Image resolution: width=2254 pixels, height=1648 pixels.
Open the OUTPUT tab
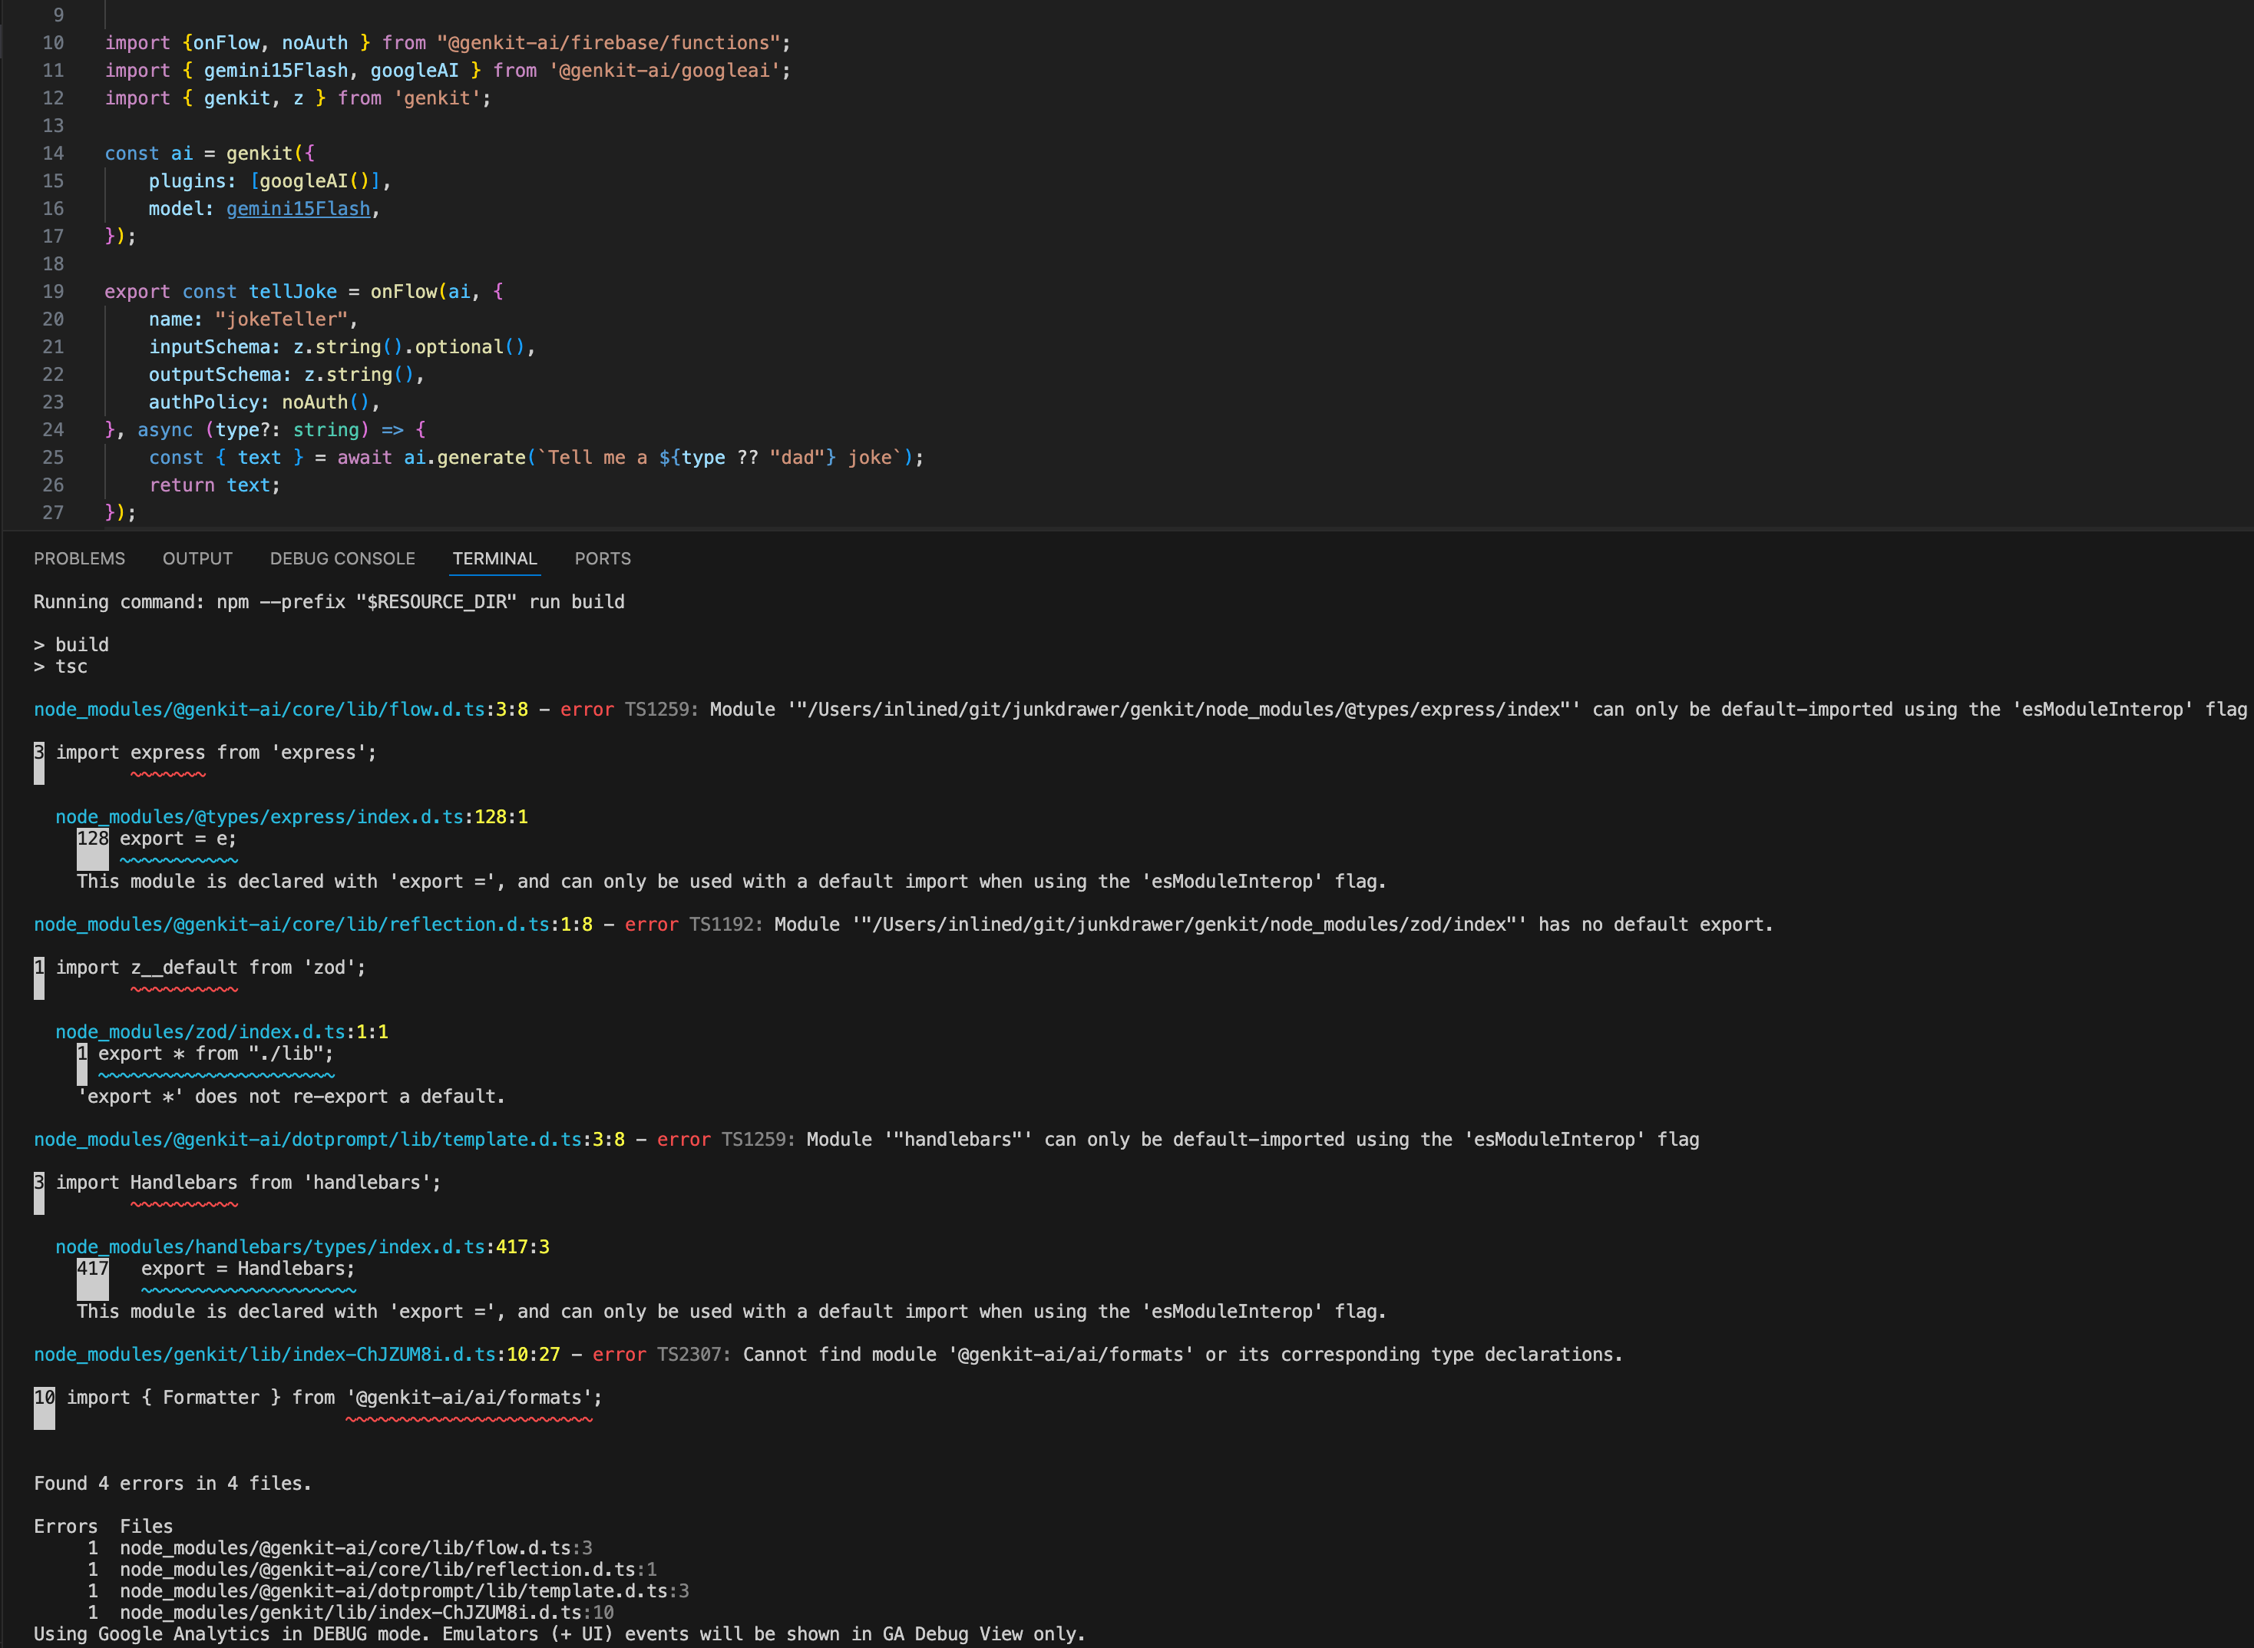pyautogui.click(x=197, y=558)
